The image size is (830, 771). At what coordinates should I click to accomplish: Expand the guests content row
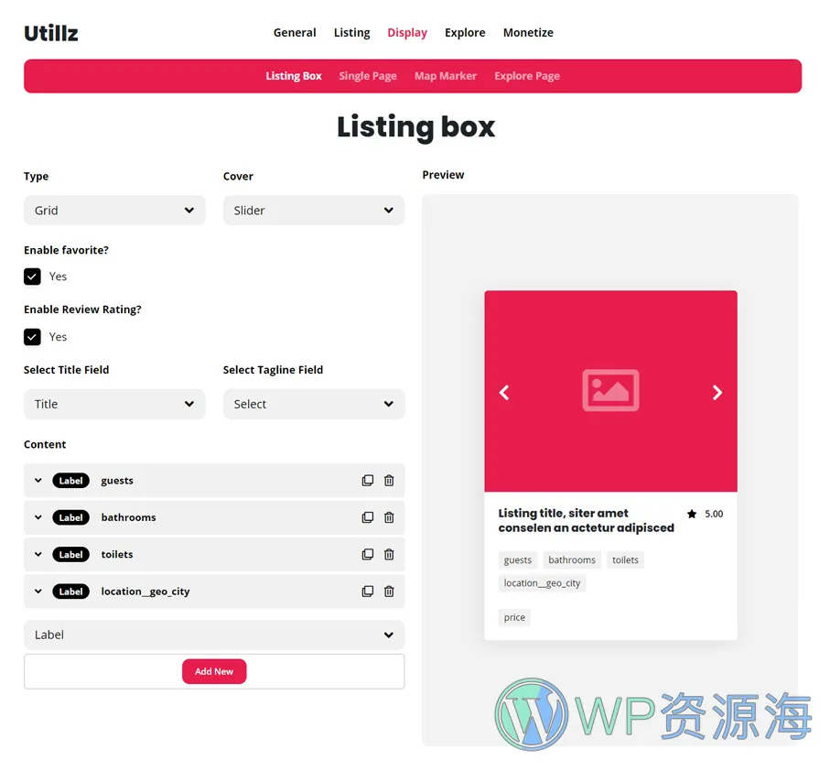(38, 481)
